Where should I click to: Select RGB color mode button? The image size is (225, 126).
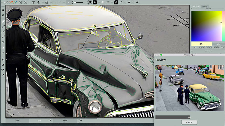(201, 47)
